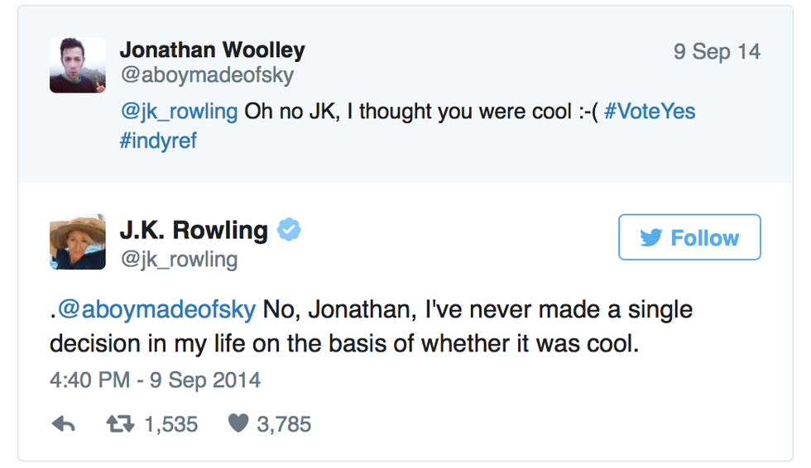Image resolution: width=811 pixels, height=468 pixels.
Task: Open the #VoteYes hashtag
Action: tap(649, 112)
